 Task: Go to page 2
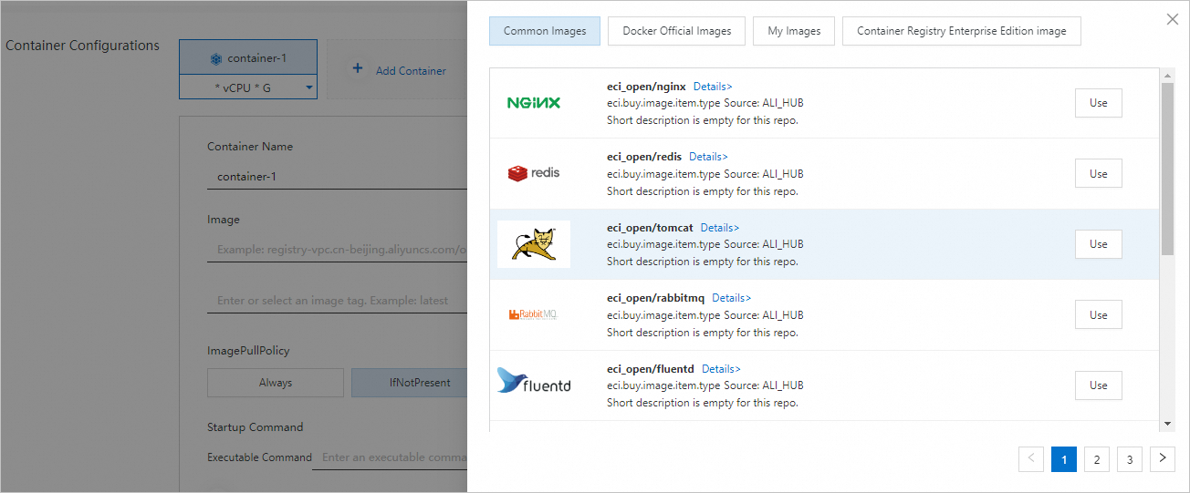[x=1097, y=459]
